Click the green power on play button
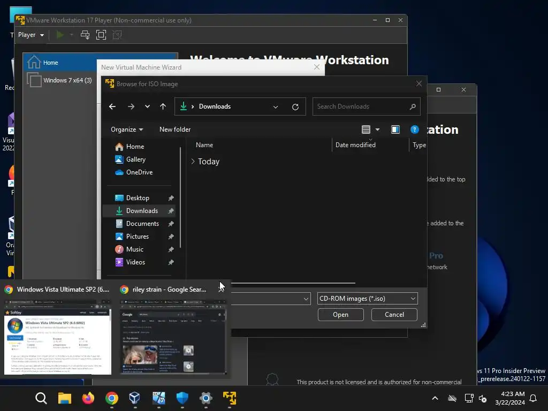548x411 pixels. click(60, 35)
